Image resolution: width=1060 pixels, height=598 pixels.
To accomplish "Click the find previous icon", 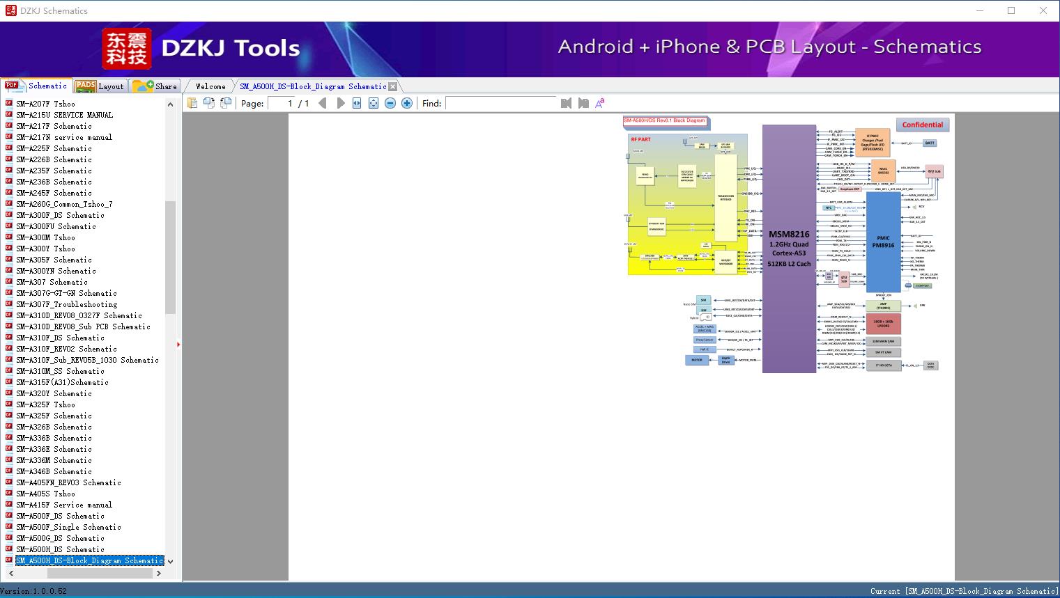I will click(566, 103).
